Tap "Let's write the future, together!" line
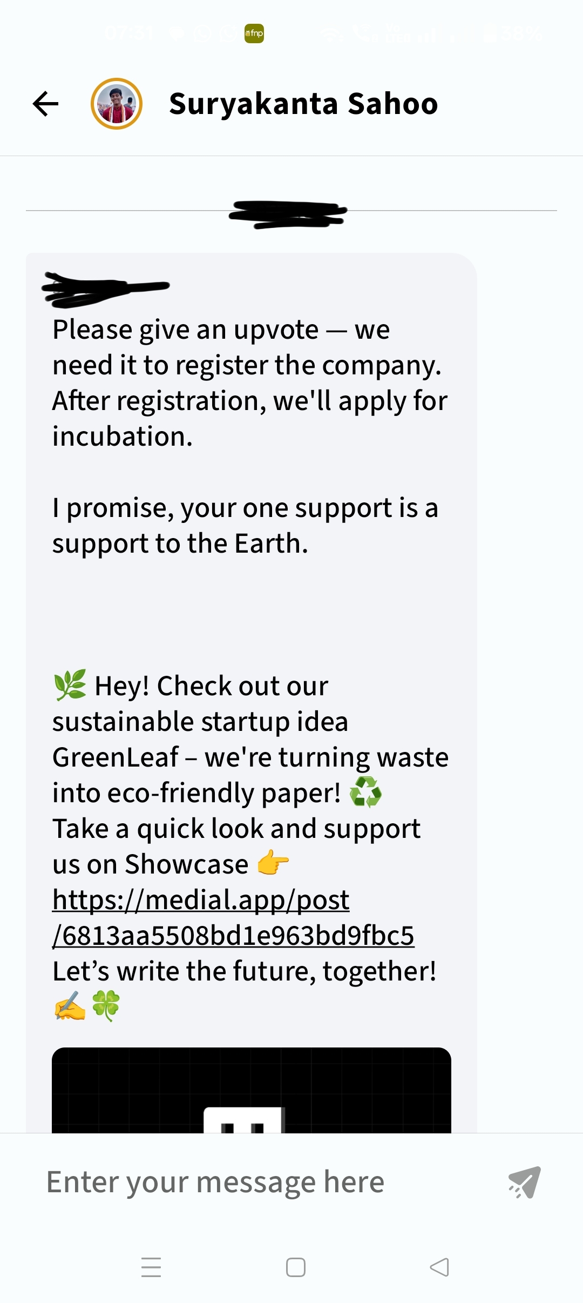This screenshot has width=583, height=1303. [x=244, y=971]
